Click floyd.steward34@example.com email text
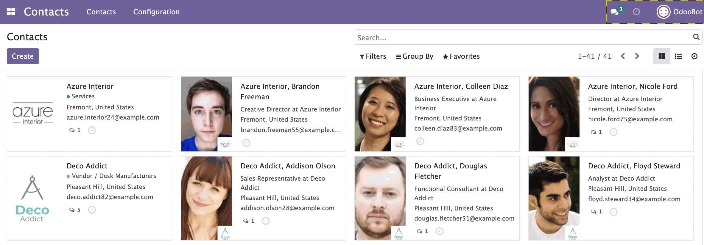Viewport: 704px width, 245px height. 634,199
